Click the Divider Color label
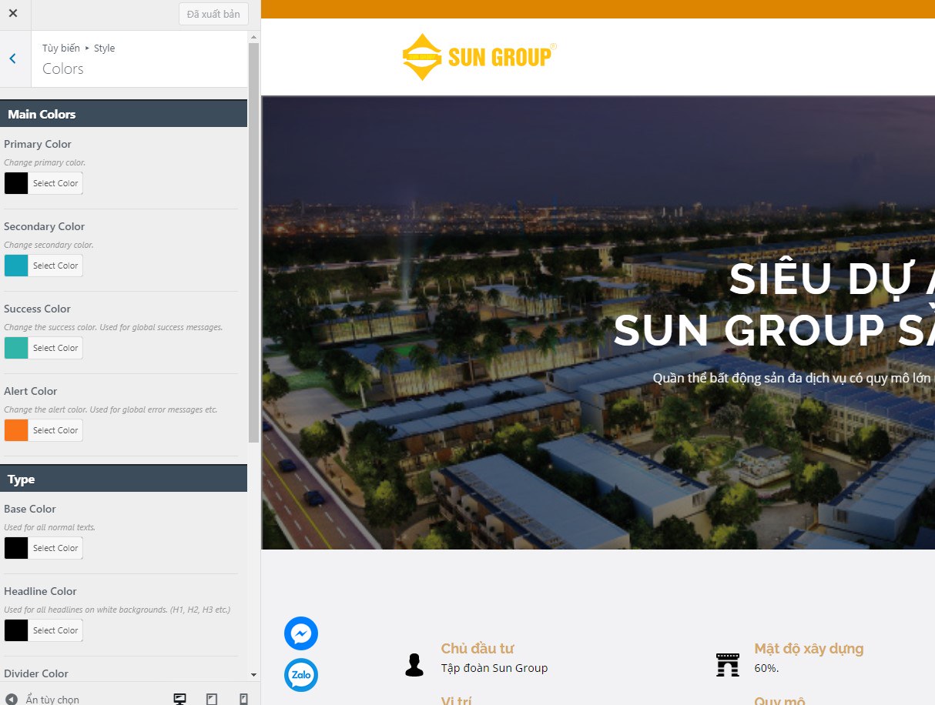Screen dimensions: 935x705 (36, 673)
